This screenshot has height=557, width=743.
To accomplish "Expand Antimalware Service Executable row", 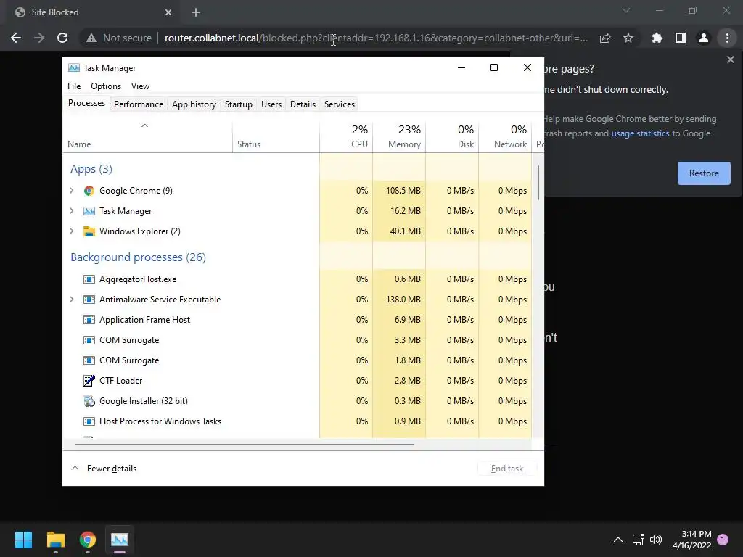I will 72,300.
